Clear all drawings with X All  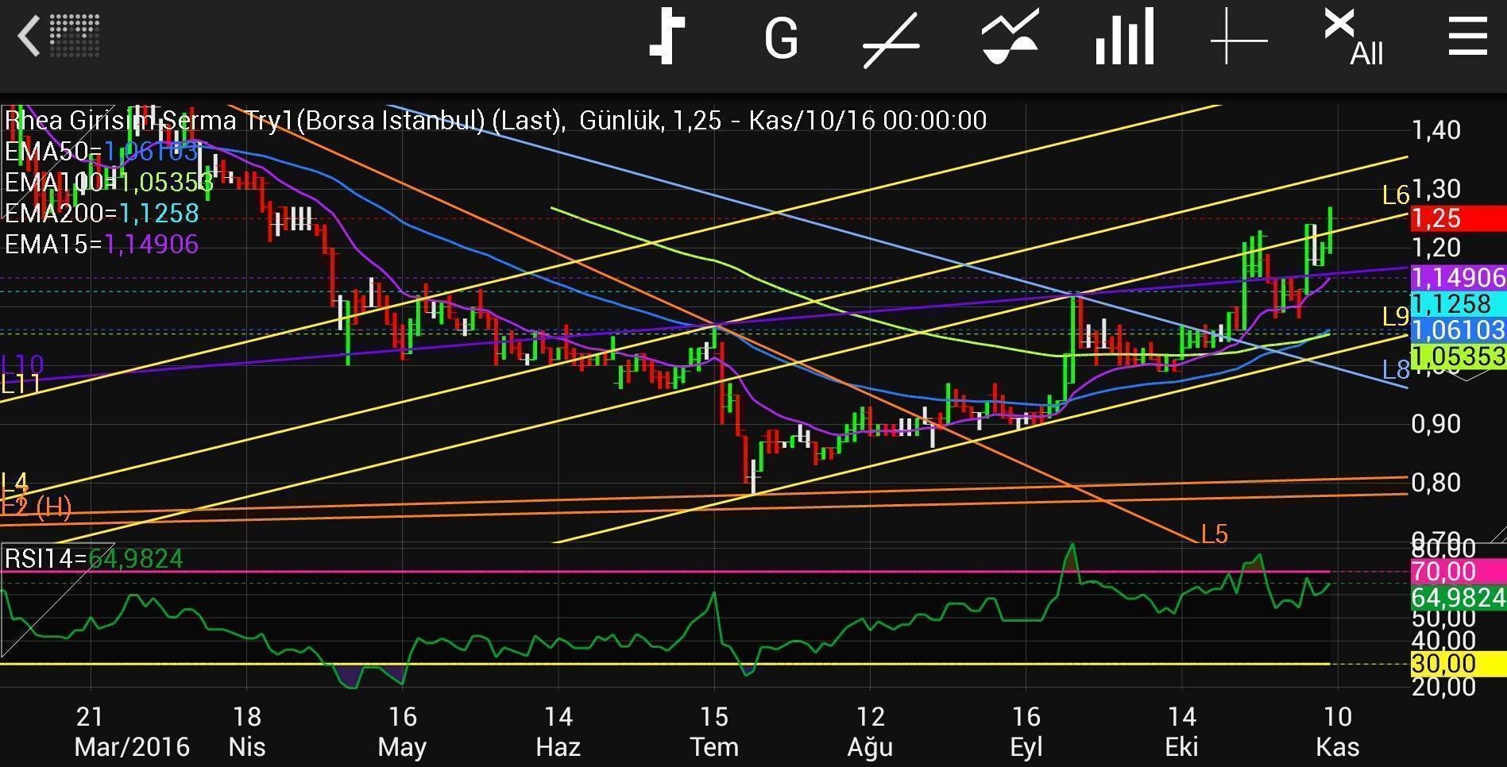pyautogui.click(x=1353, y=38)
